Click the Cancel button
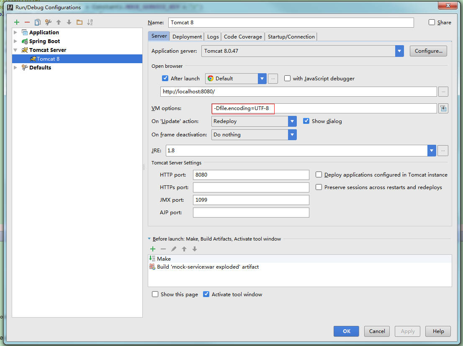Image resolution: width=463 pixels, height=346 pixels. (x=377, y=331)
